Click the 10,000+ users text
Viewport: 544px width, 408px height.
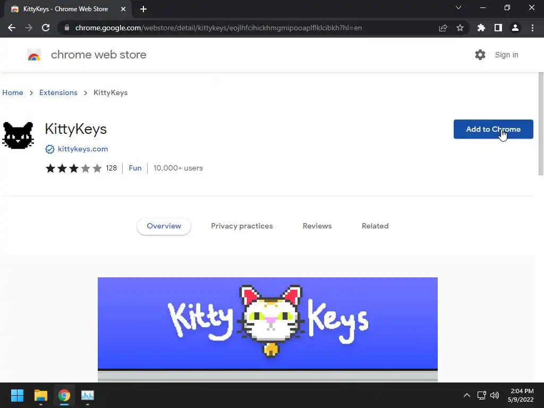[178, 168]
